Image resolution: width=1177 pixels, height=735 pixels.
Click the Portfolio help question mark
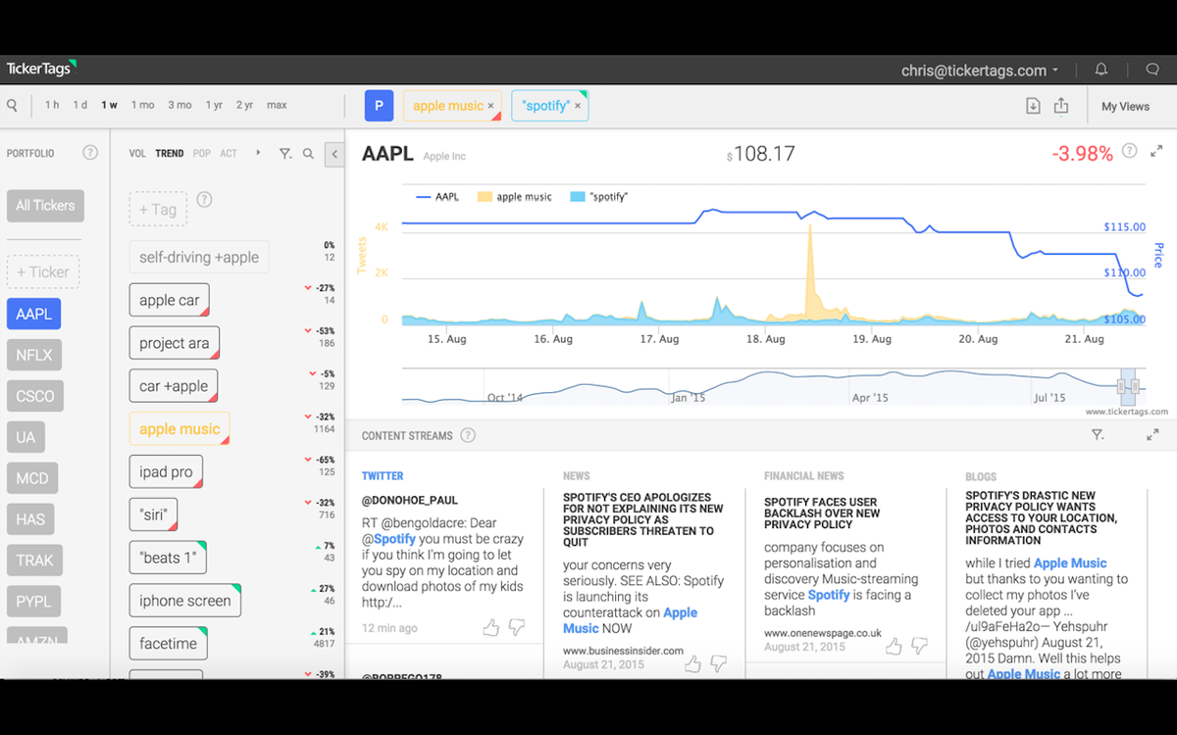pyautogui.click(x=90, y=153)
